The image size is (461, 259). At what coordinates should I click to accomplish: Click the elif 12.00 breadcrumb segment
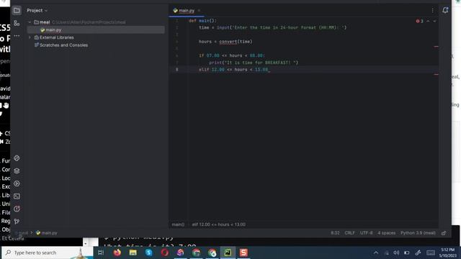[x=219, y=224]
